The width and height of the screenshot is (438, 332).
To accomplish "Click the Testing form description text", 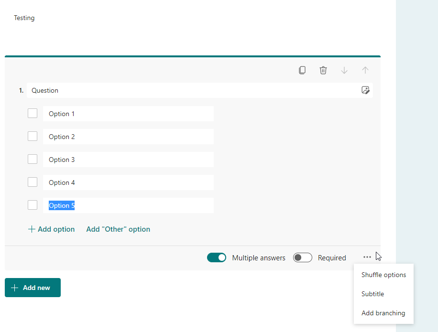I will [x=24, y=18].
